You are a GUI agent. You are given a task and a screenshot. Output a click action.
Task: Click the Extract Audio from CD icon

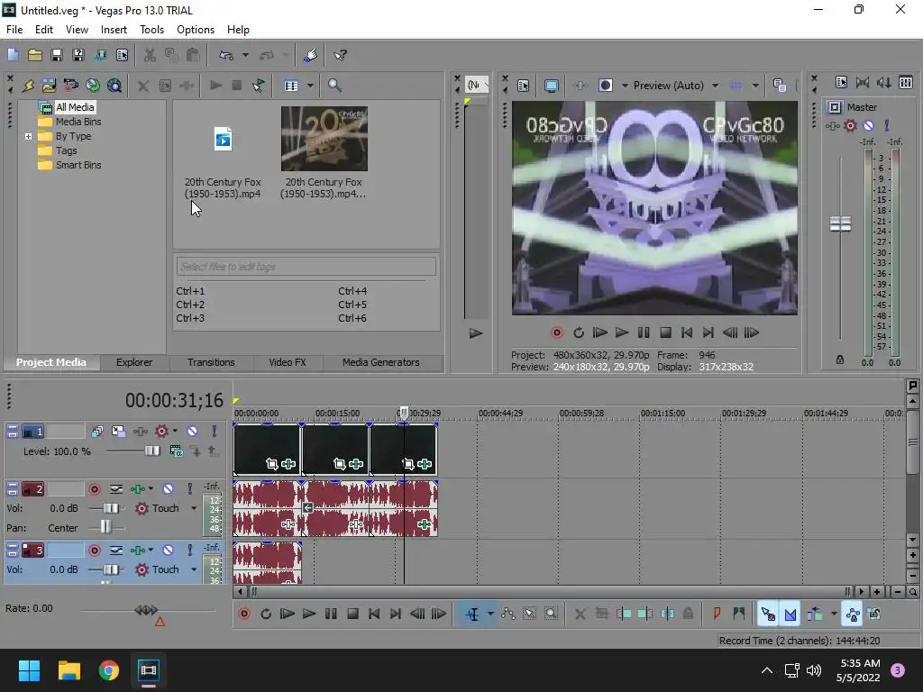[x=93, y=86]
